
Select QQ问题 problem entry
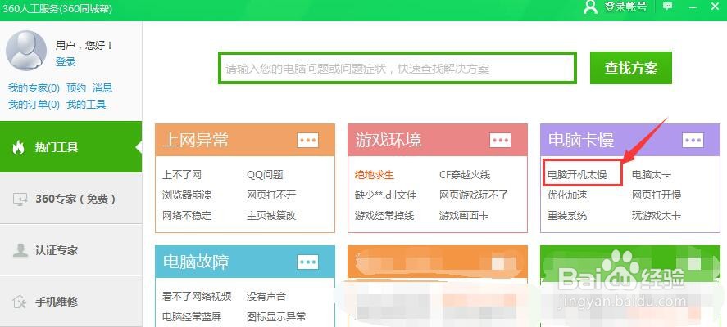(x=265, y=175)
